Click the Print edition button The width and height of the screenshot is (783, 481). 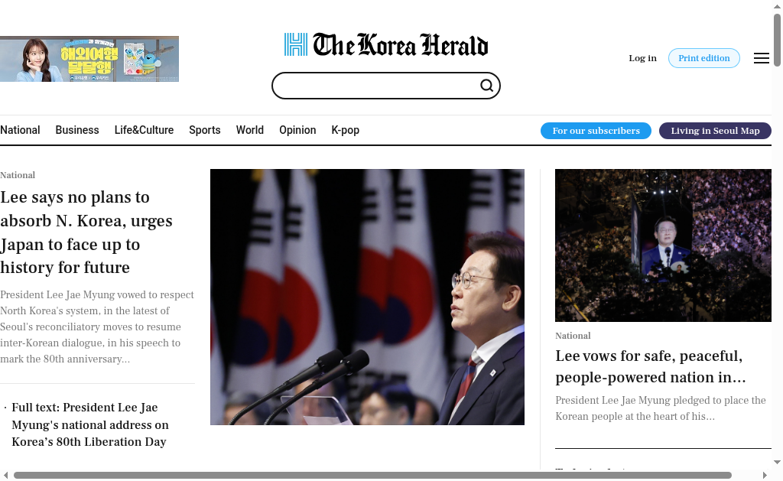703,58
